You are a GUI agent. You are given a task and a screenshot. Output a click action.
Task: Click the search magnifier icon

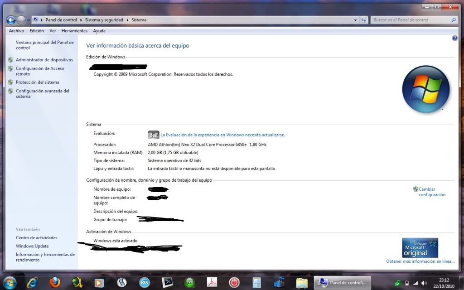coord(453,20)
